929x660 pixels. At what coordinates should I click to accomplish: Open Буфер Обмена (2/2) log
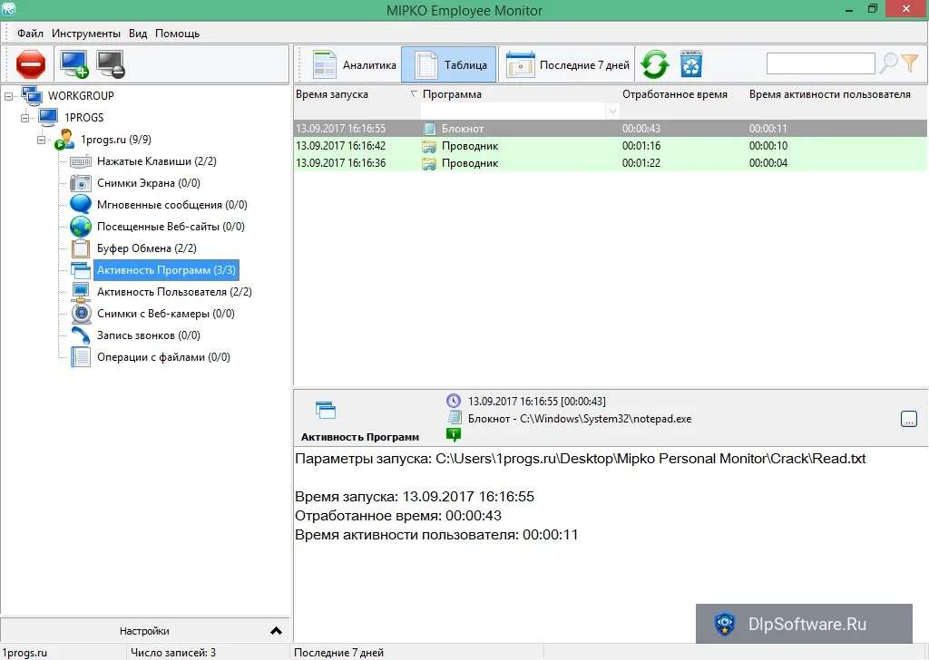point(146,248)
